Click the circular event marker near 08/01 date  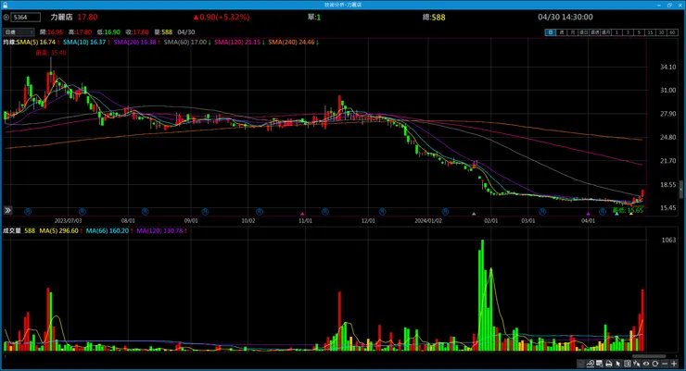click(146, 212)
